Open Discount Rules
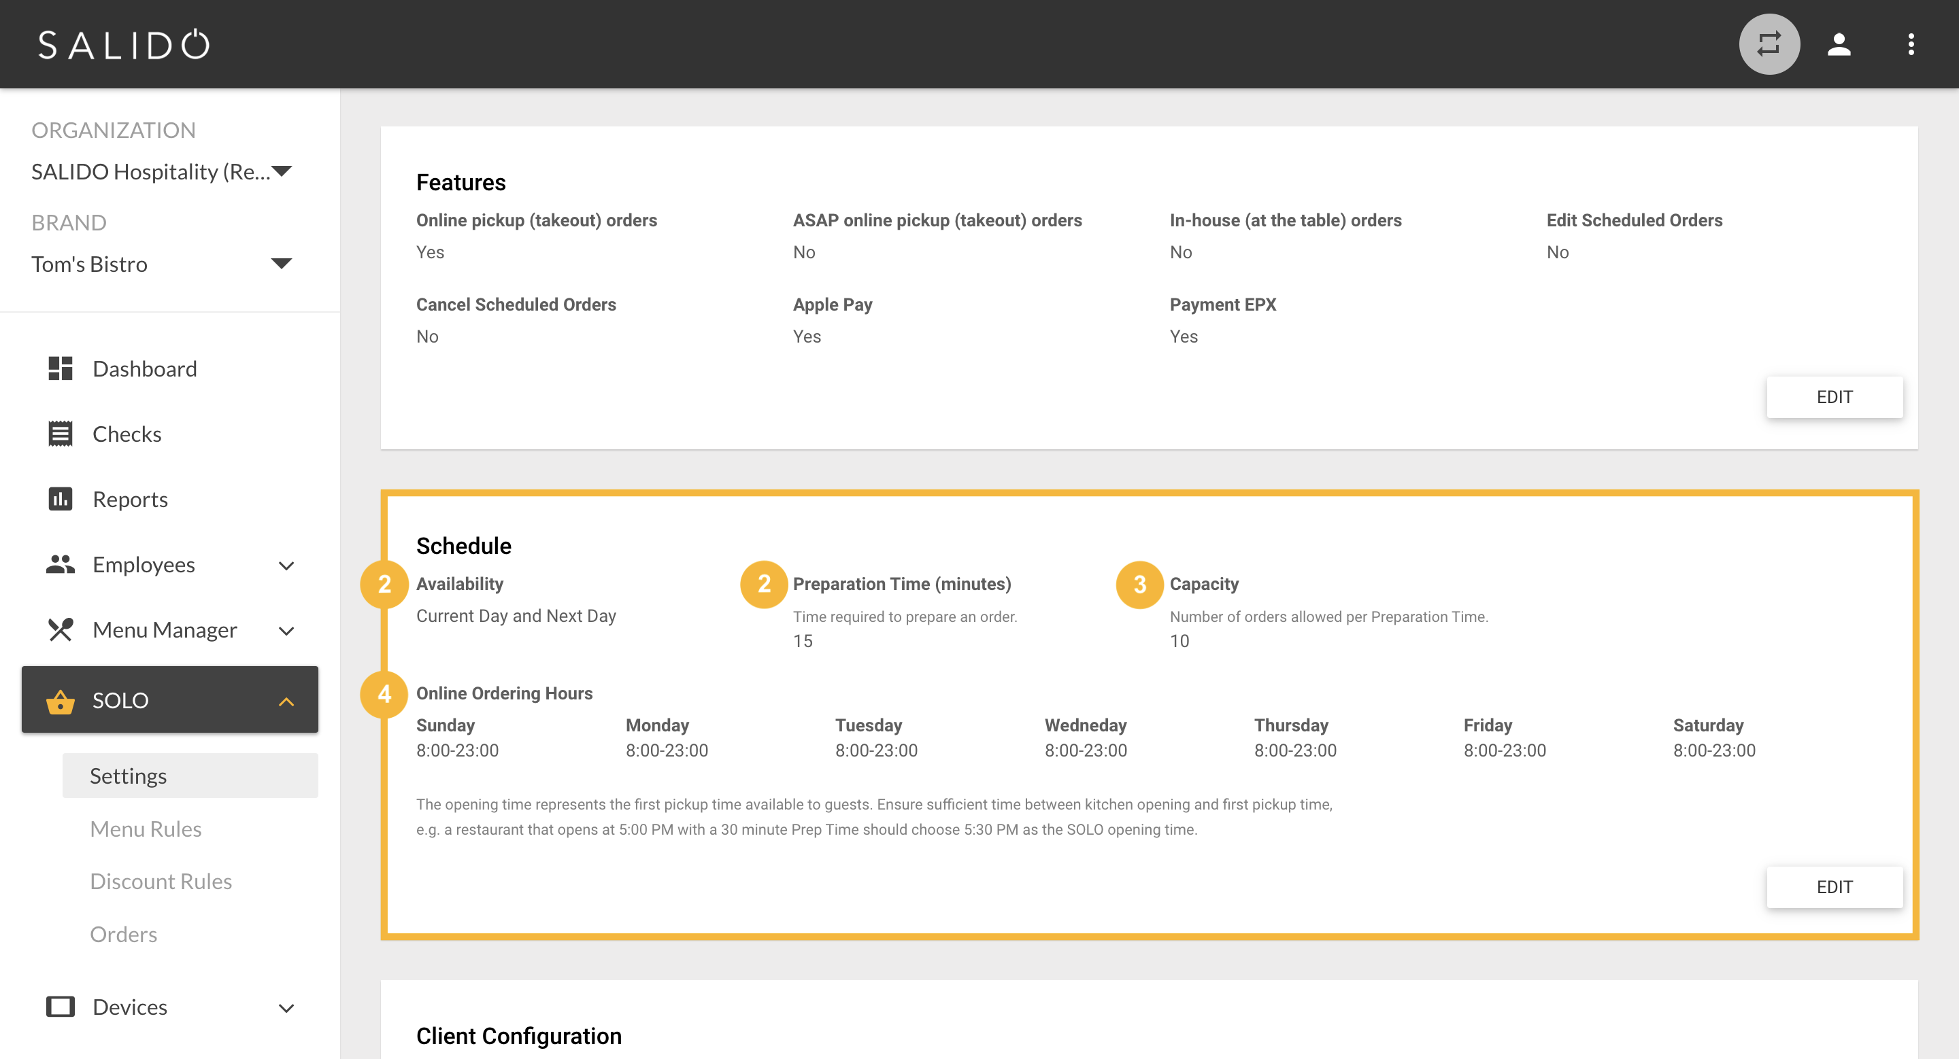 point(161,881)
